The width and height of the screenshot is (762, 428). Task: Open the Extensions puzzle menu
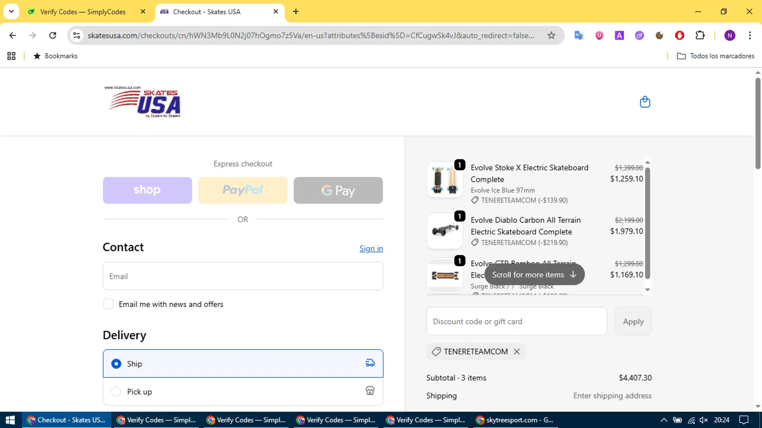(700, 36)
